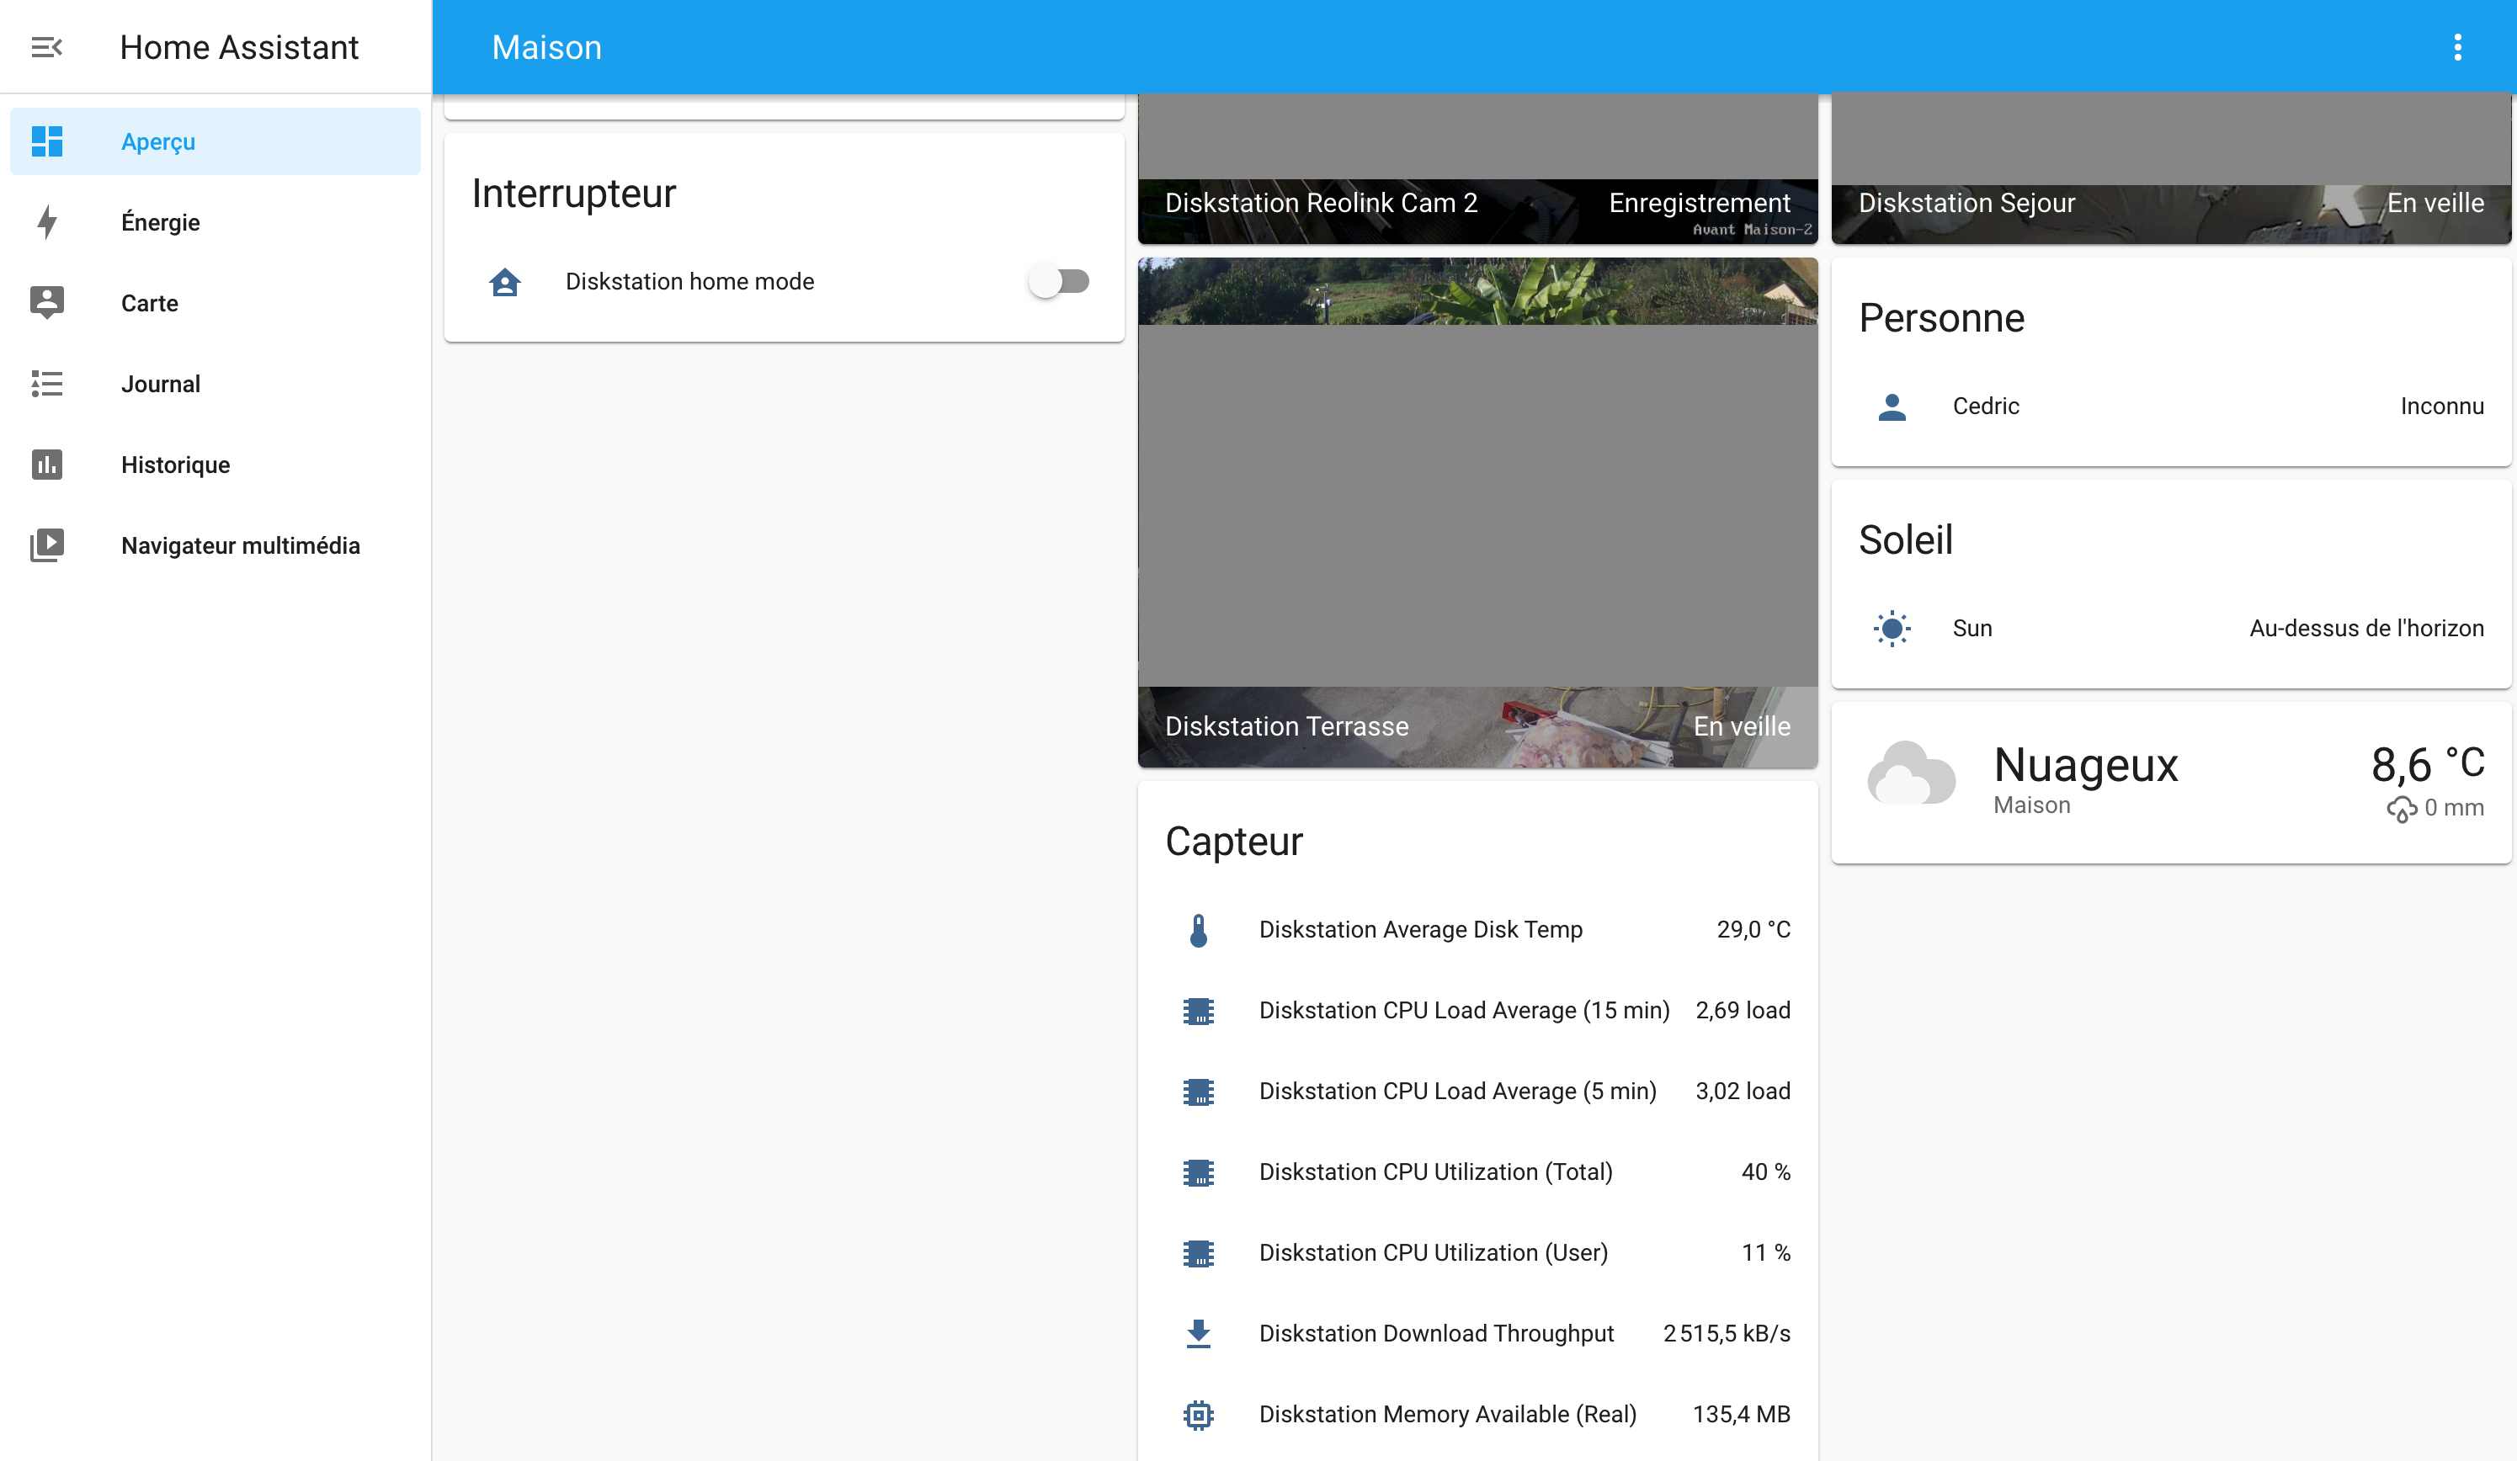Screen dimensions: 2517x1461
Task: Click the Diskstation home mode house icon
Action: coord(505,282)
